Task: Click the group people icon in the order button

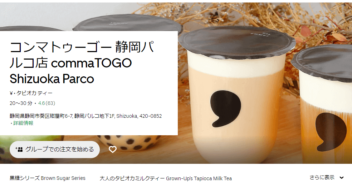Action: (19, 150)
